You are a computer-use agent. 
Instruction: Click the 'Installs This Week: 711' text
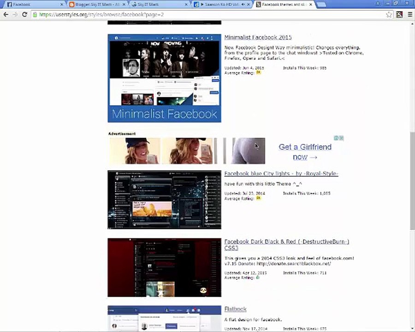pos(305,273)
